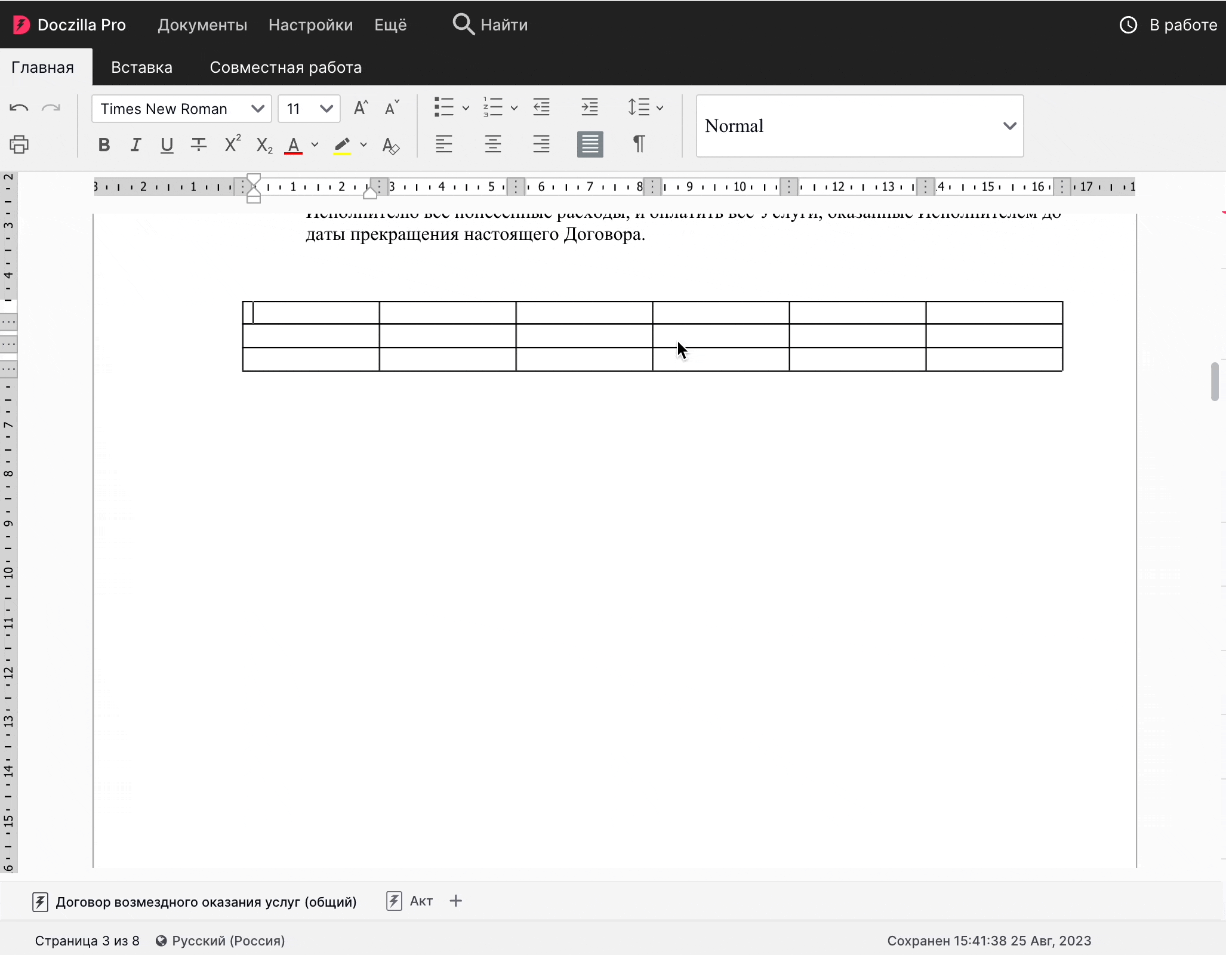This screenshot has width=1226, height=955.
Task: Click the globe language icon
Action: point(161,941)
